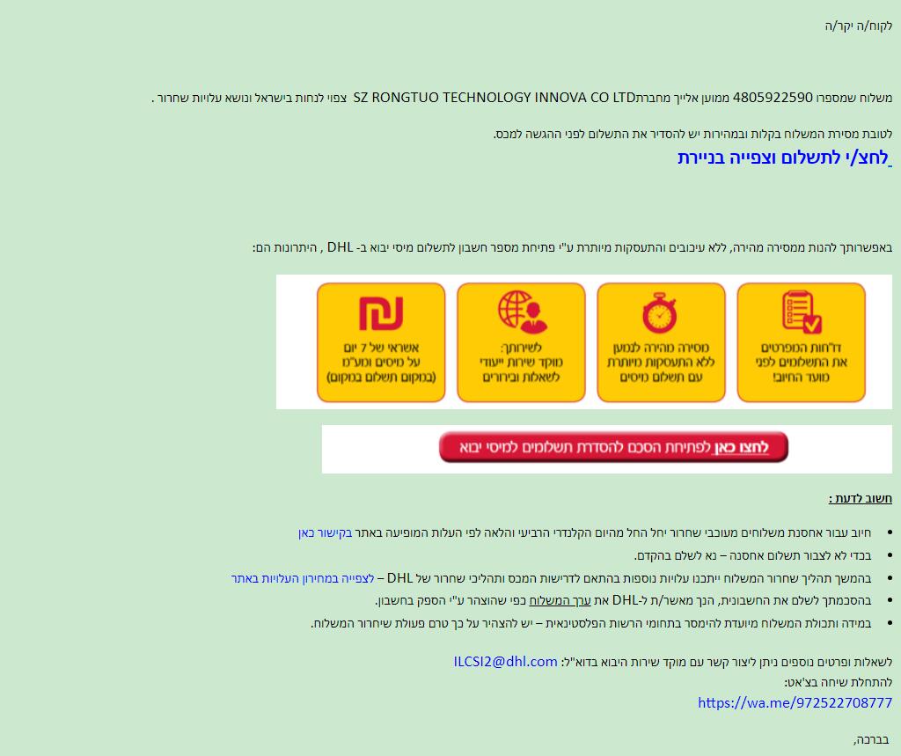
Task: Click the red button to open import taxes agreement
Action: (613, 447)
